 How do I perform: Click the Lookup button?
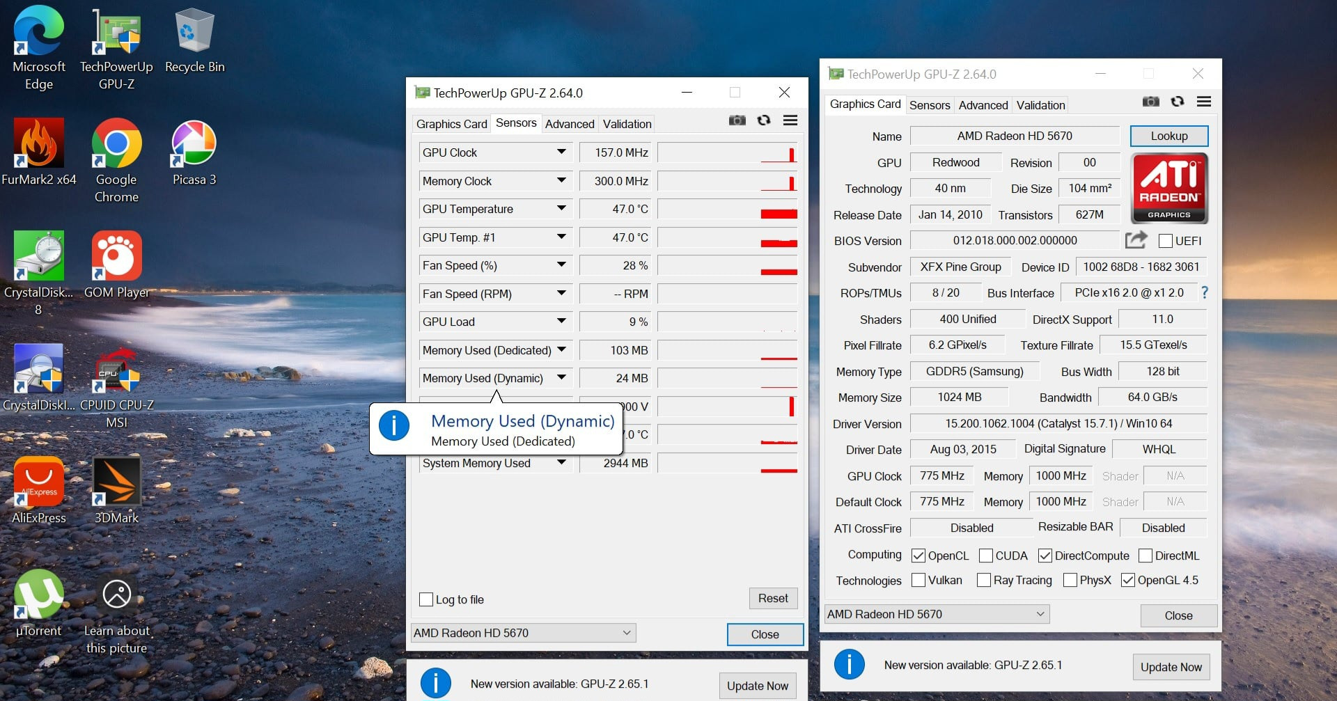click(x=1169, y=136)
